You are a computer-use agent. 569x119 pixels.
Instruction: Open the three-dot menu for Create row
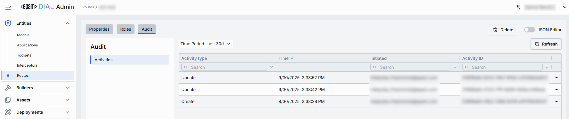click(x=556, y=101)
